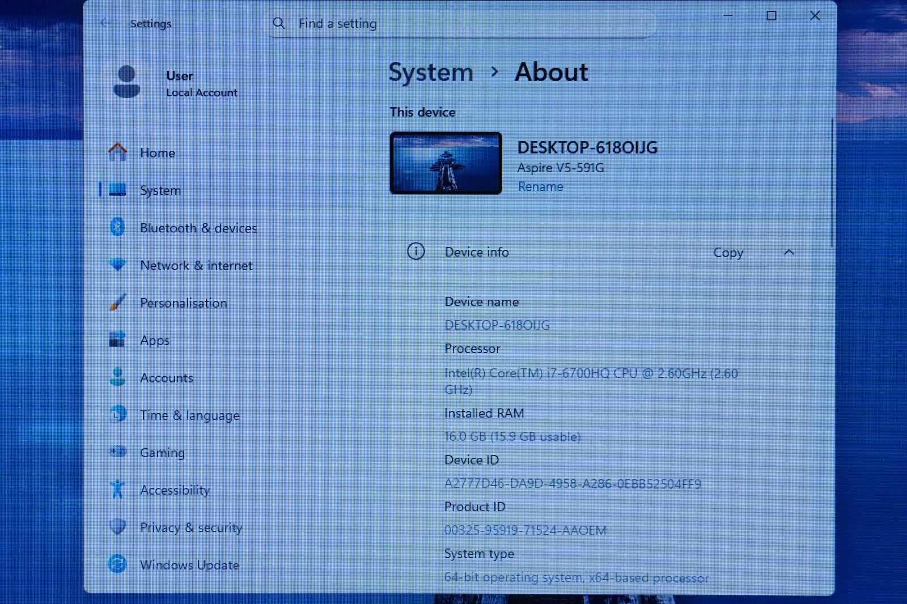Click the Device info circle icon
Screen dimensions: 907x604
pyautogui.click(x=416, y=252)
